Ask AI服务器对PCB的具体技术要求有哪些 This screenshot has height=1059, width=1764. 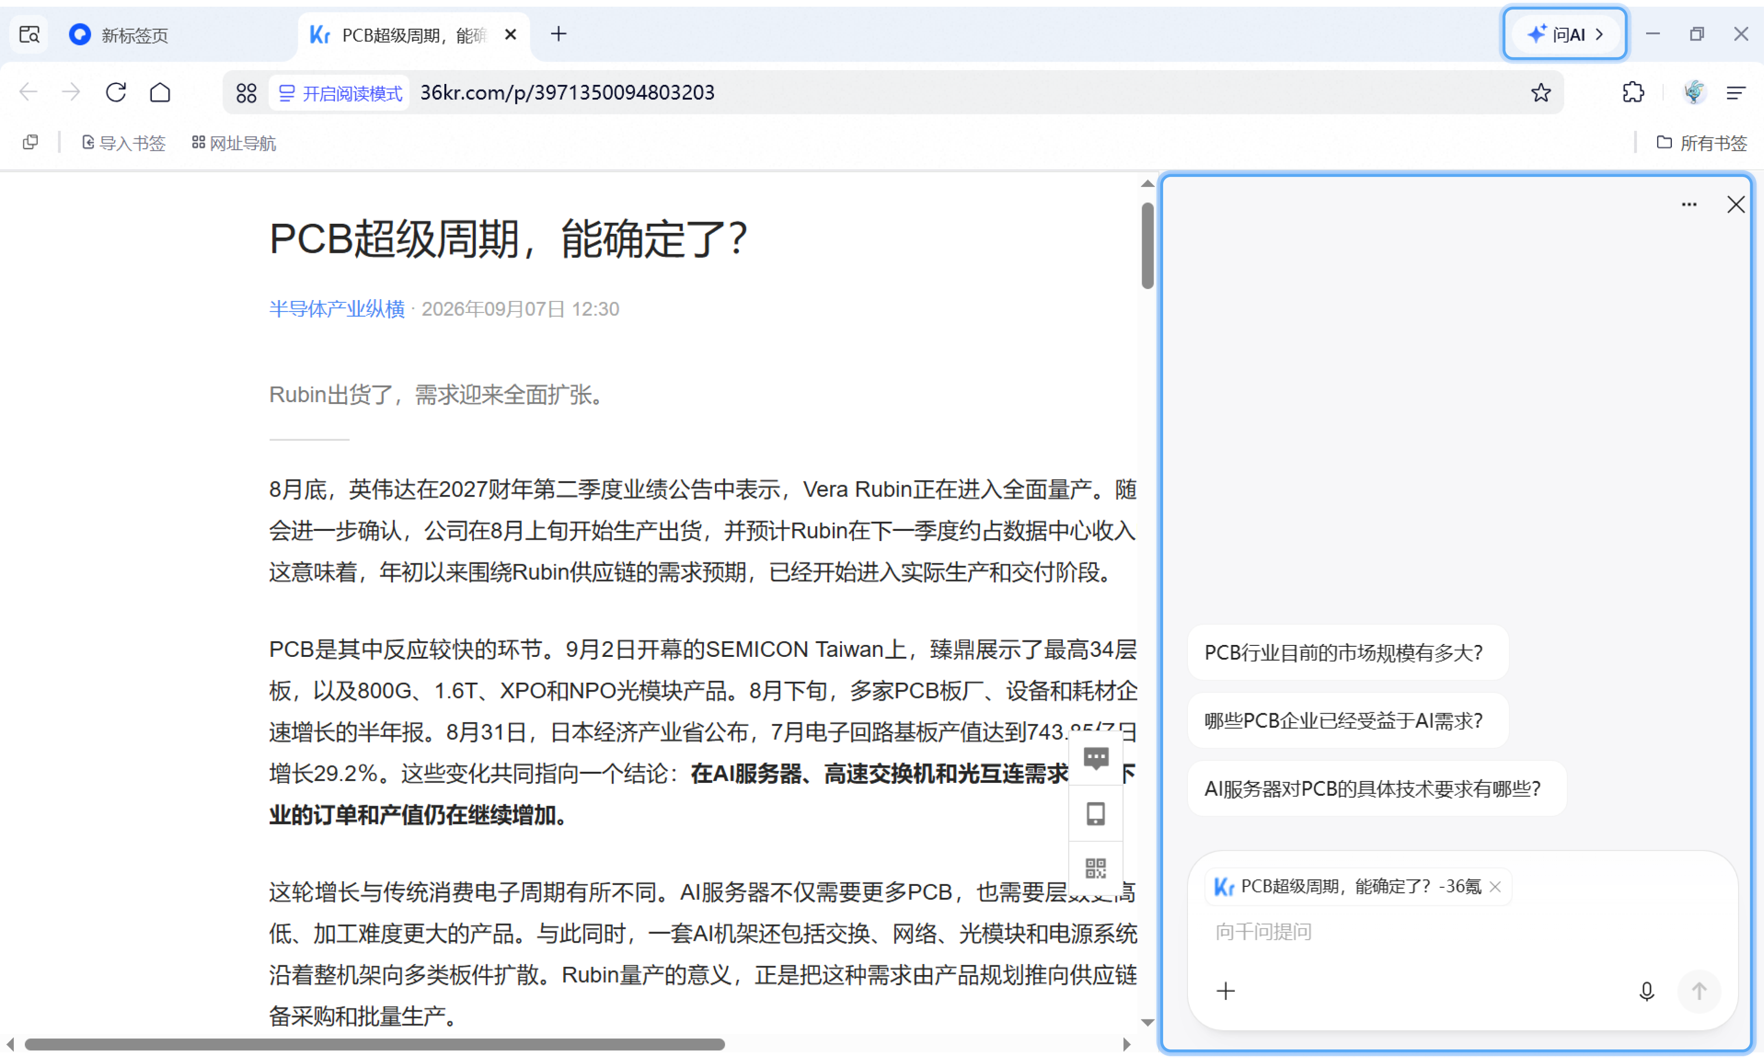tap(1376, 788)
